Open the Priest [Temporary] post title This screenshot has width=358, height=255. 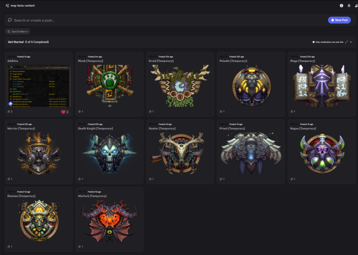click(232, 129)
